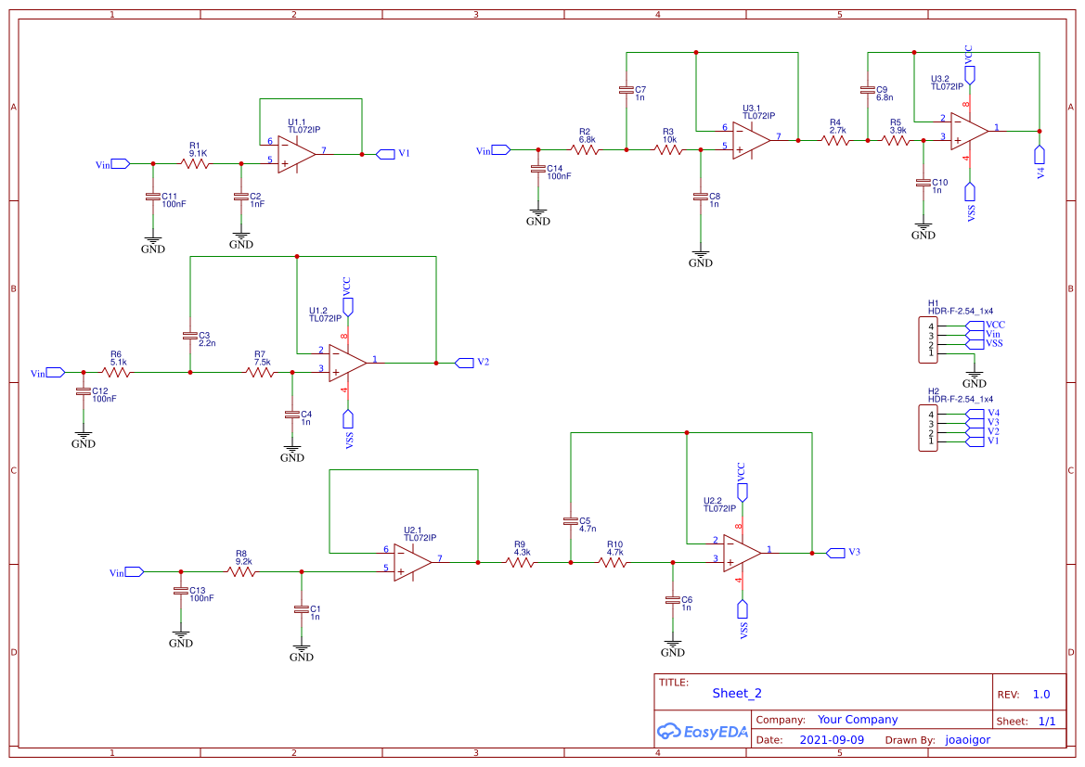Image resolution: width=1085 pixels, height=767 pixels.
Task: Click the sheet count 1/1
Action: [1047, 722]
